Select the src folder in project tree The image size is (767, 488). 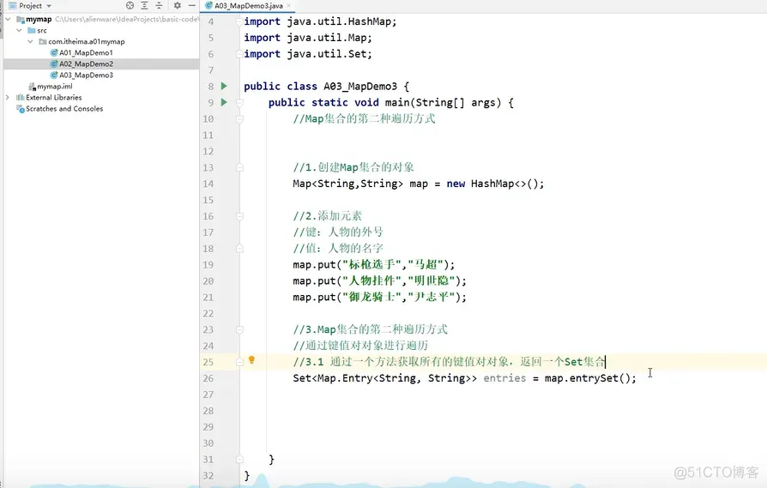pos(42,30)
